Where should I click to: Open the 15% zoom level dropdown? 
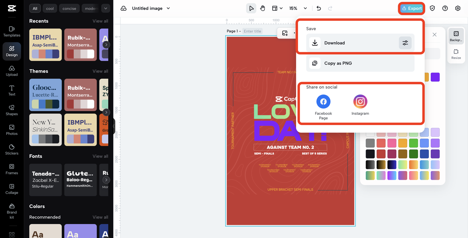pyautogui.click(x=298, y=8)
